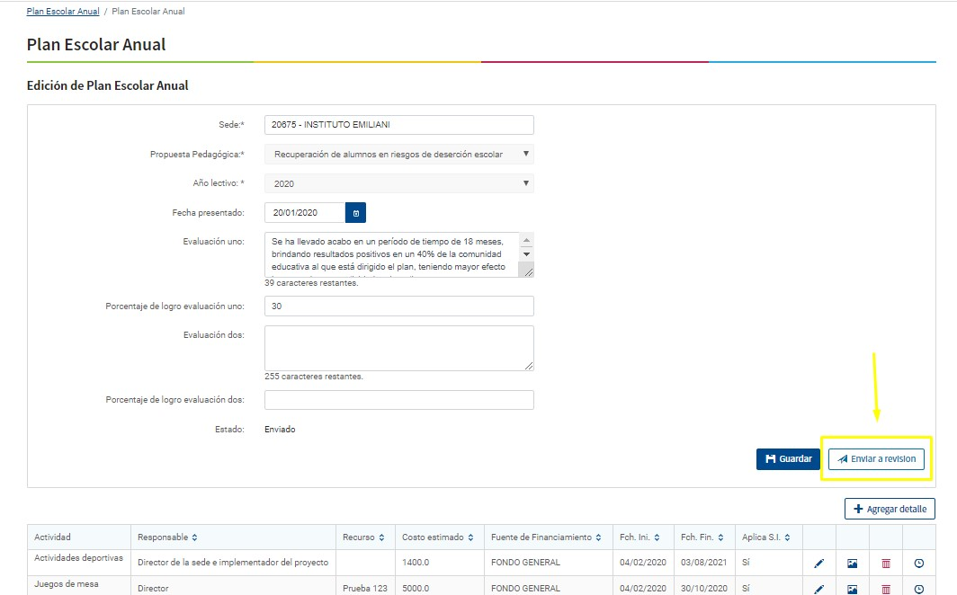Screen dimensions: 957x595
Task: Click clock icon on Juegos de mesa row
Action: pyautogui.click(x=918, y=589)
